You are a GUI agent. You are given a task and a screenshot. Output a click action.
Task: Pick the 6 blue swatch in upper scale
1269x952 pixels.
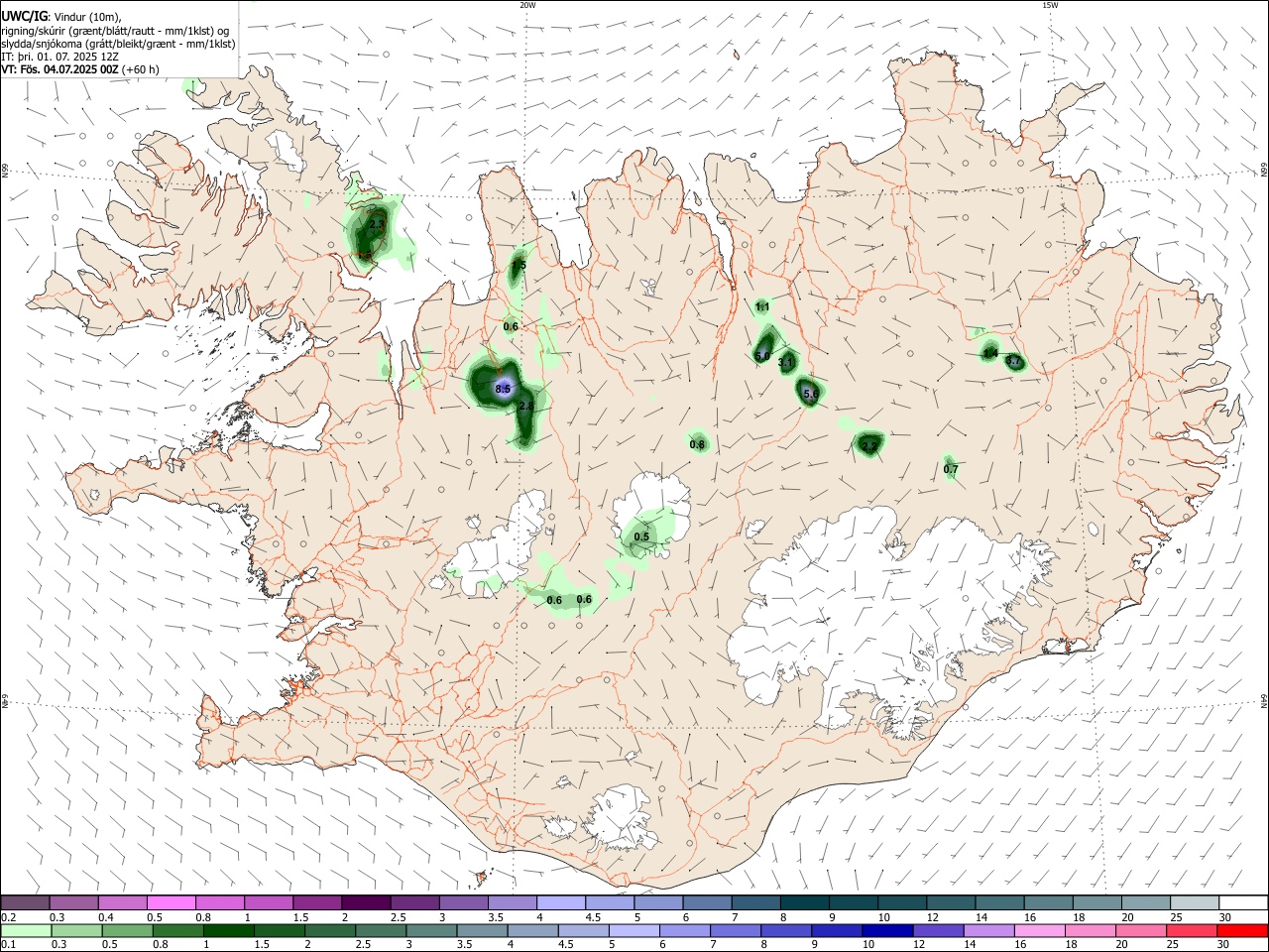(x=707, y=903)
